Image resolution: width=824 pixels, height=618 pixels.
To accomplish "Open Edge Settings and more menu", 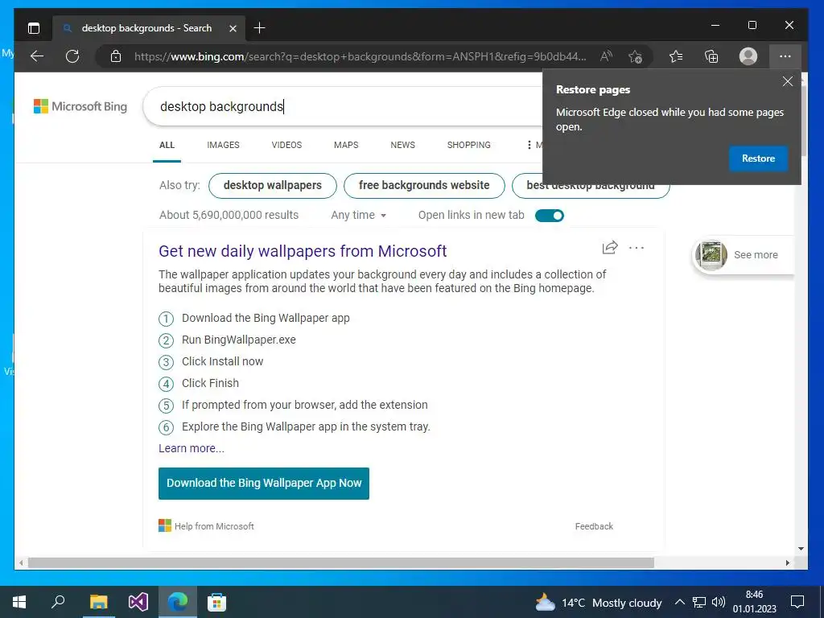I will [x=785, y=56].
